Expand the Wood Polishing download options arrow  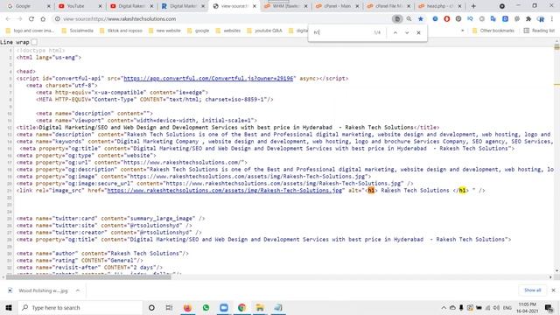point(78,290)
